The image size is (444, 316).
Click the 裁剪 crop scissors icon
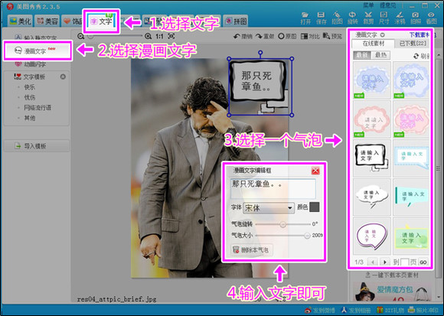(368, 18)
